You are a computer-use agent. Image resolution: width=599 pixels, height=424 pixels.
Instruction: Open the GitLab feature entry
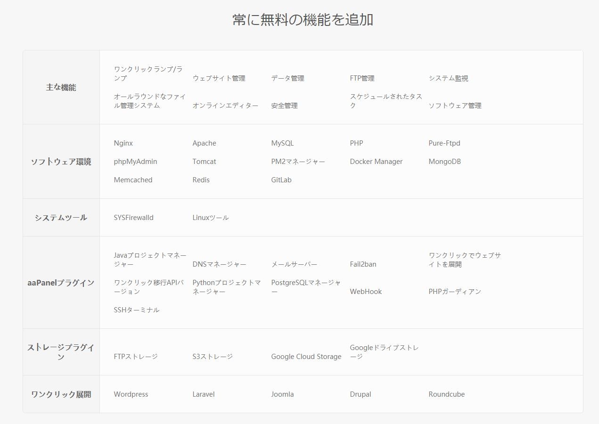pyautogui.click(x=282, y=179)
